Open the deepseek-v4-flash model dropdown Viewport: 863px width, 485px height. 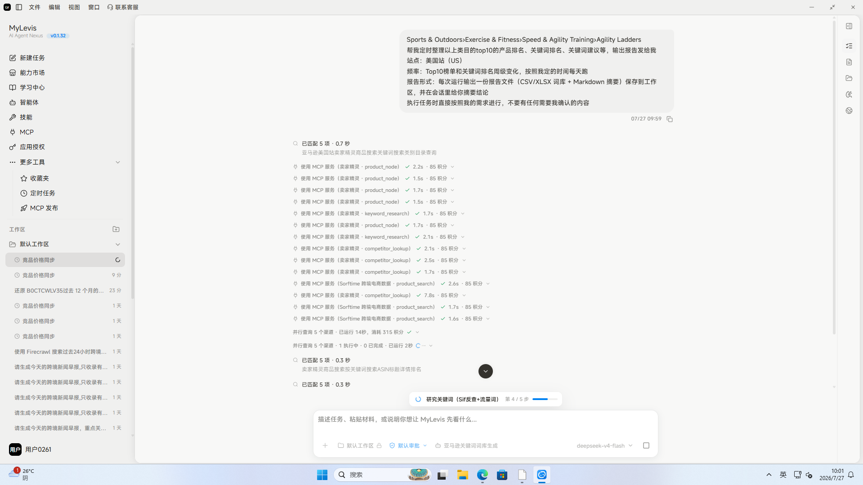pyautogui.click(x=604, y=445)
